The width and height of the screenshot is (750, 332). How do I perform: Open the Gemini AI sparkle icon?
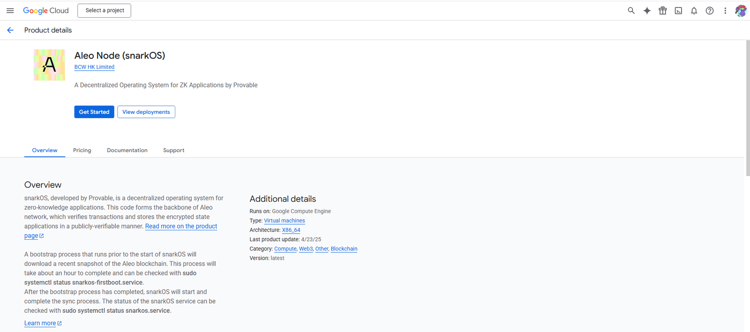(647, 10)
